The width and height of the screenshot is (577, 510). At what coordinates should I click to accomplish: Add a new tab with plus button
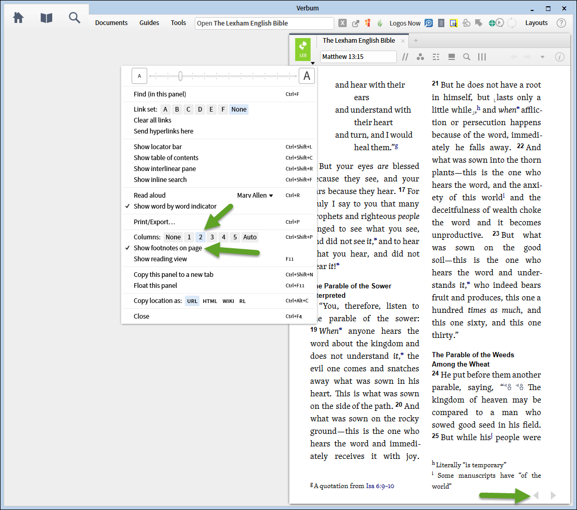[x=416, y=41]
